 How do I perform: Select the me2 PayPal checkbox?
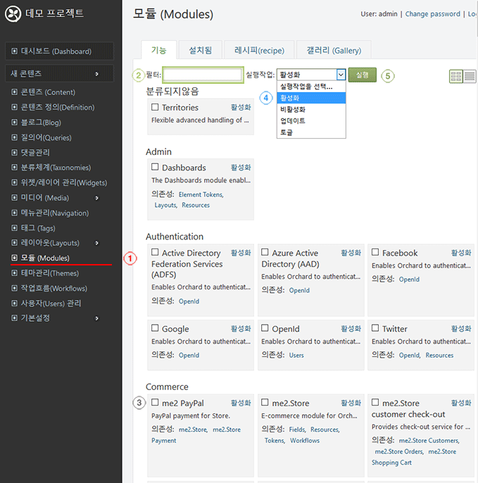155,402
